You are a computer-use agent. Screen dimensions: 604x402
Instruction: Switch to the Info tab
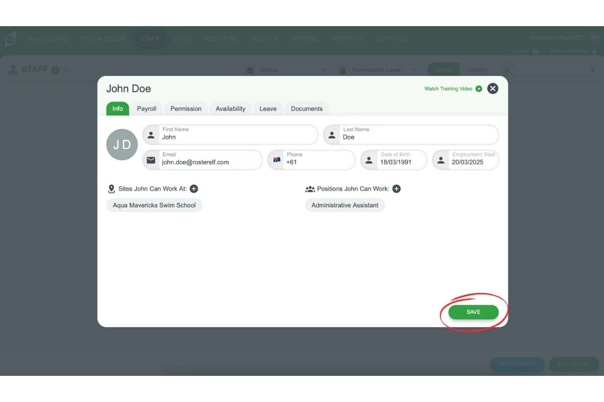118,109
